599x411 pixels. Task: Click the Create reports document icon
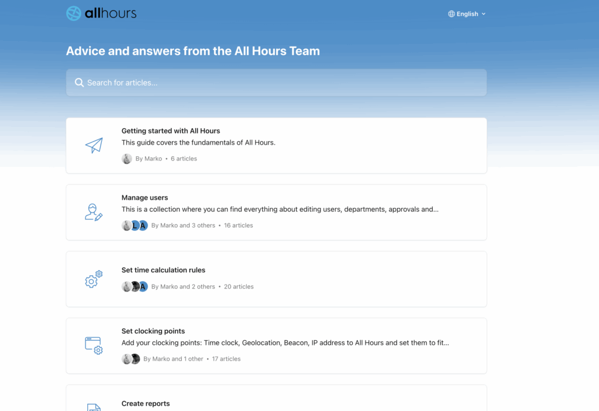(94, 407)
